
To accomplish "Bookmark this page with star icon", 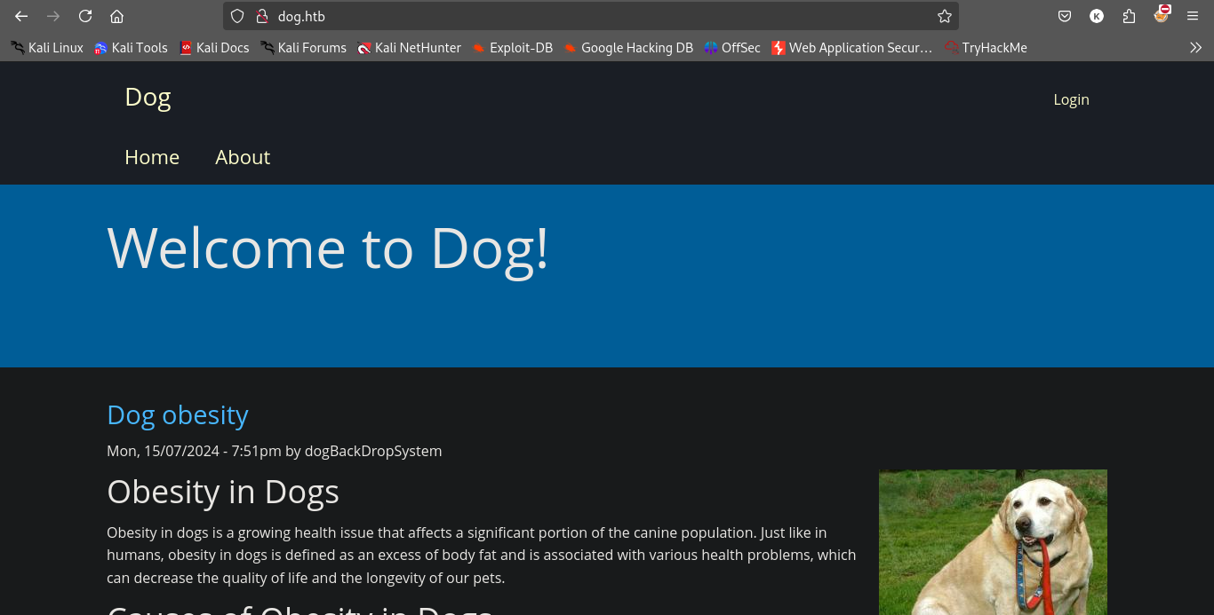I will pyautogui.click(x=944, y=16).
